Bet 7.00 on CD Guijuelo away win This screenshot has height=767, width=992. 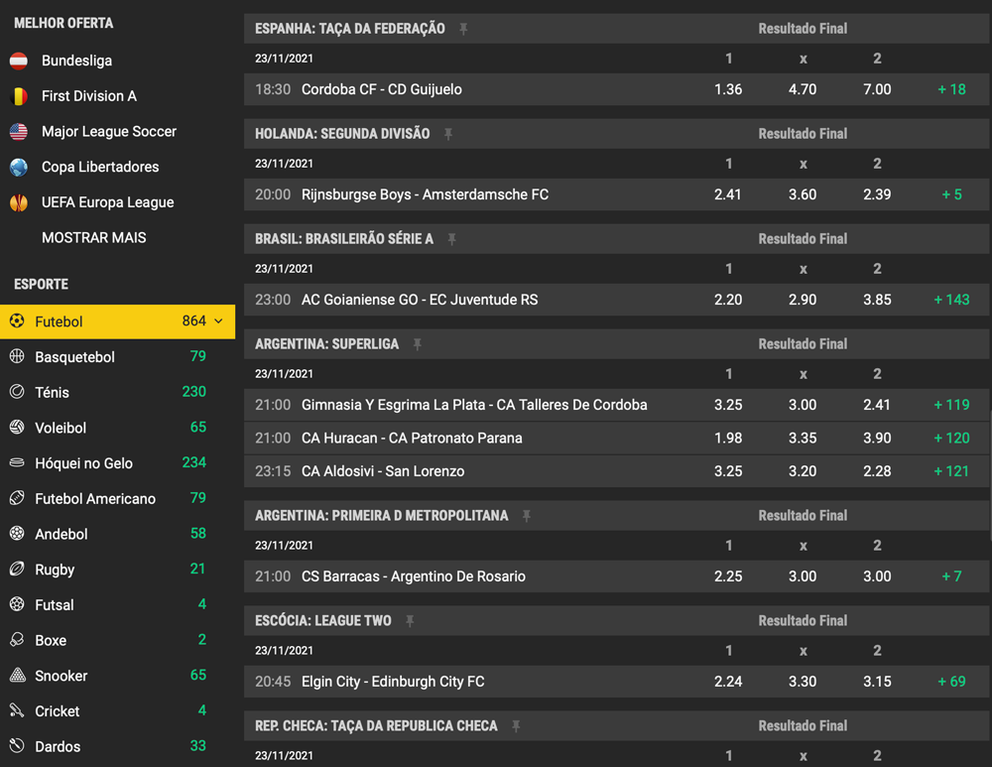877,89
